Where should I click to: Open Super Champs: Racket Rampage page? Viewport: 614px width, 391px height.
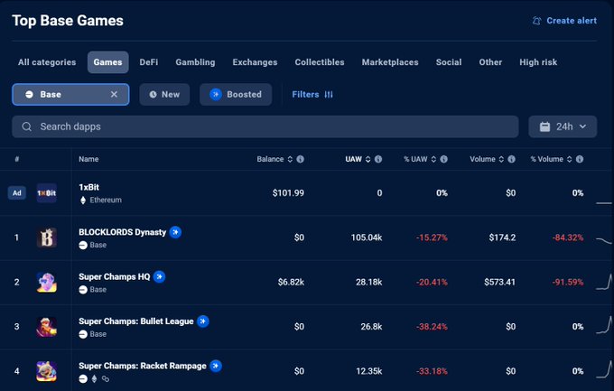click(x=143, y=366)
